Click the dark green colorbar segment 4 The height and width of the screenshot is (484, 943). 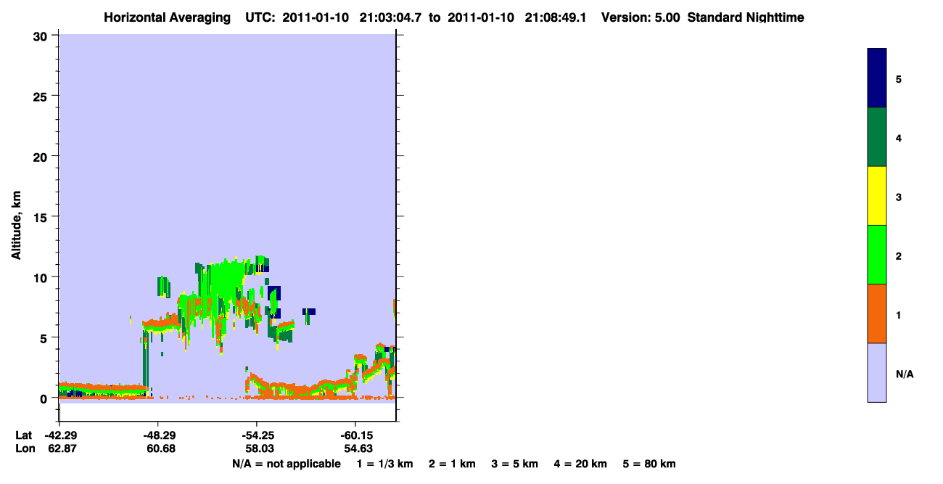pos(876,137)
